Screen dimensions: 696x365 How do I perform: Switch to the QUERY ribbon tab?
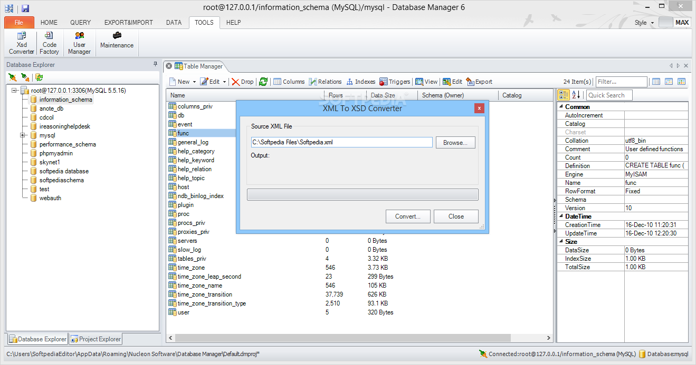80,23
